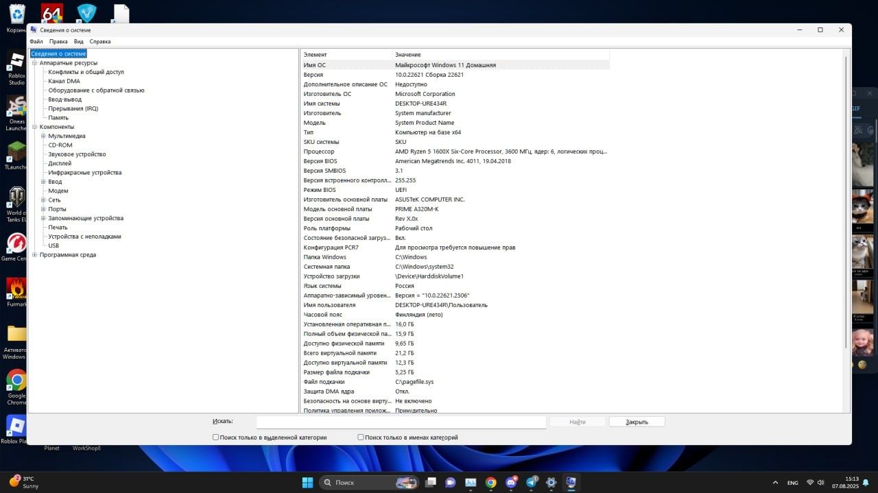Click the Элемент column header
This screenshot has width=878, height=493.
[x=346, y=54]
